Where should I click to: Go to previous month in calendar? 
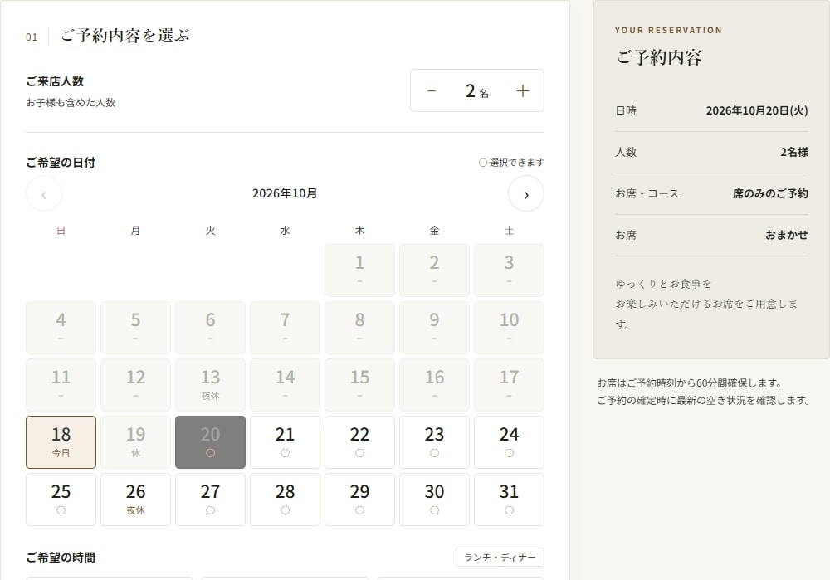pyautogui.click(x=44, y=193)
